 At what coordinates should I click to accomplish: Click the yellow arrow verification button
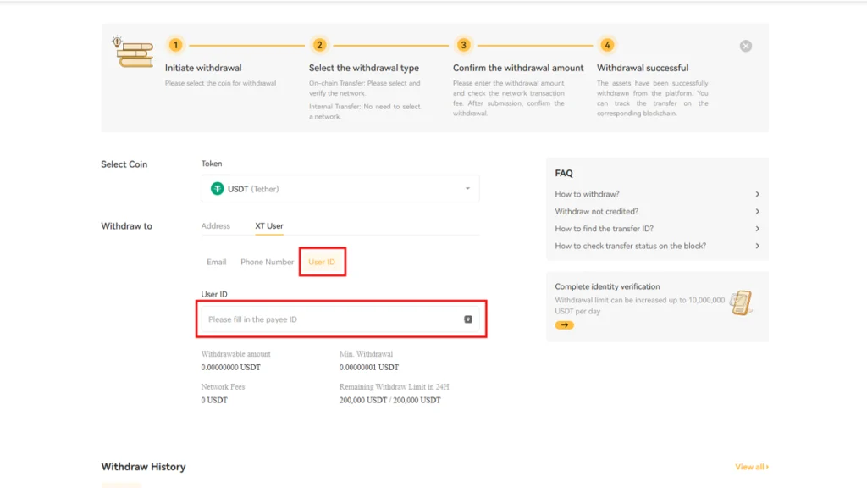pyautogui.click(x=564, y=324)
